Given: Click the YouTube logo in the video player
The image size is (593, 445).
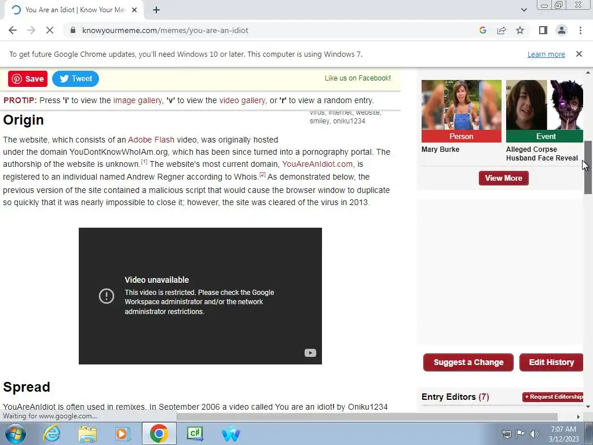Looking at the screenshot, I should coord(310,353).
